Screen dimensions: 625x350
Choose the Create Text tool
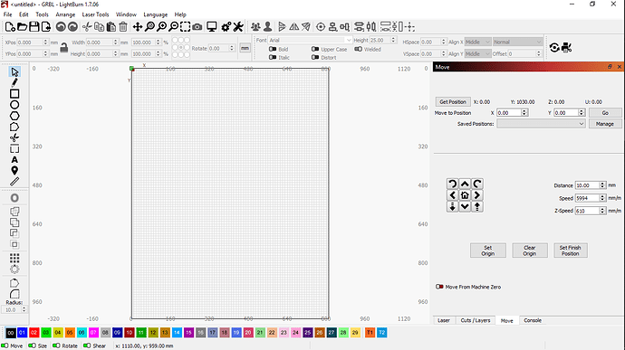tap(14, 160)
